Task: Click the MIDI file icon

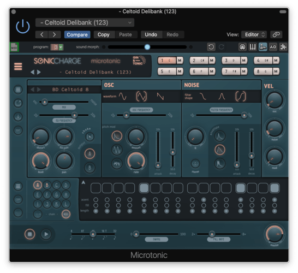Action: 14,47
